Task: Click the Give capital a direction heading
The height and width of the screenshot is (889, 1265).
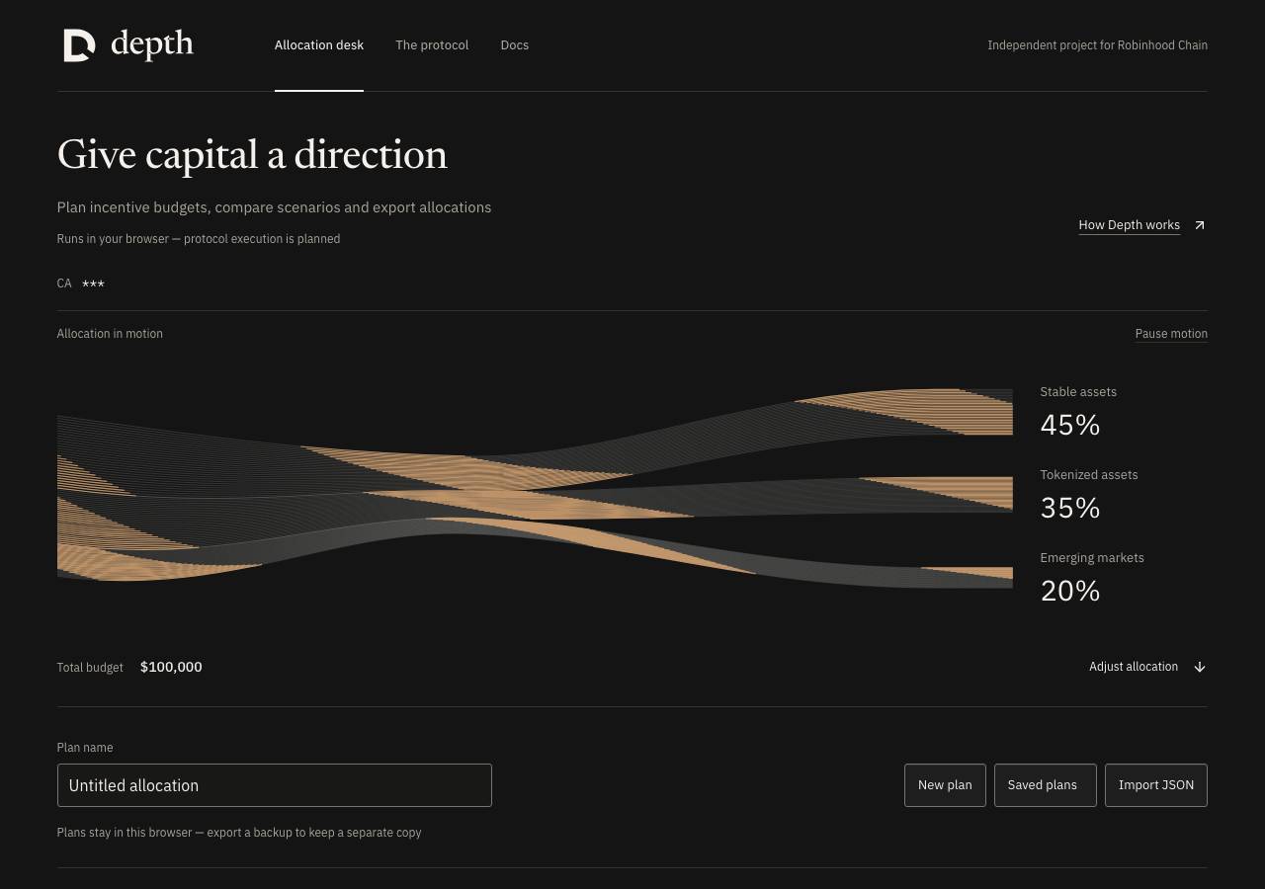Action: click(252, 155)
